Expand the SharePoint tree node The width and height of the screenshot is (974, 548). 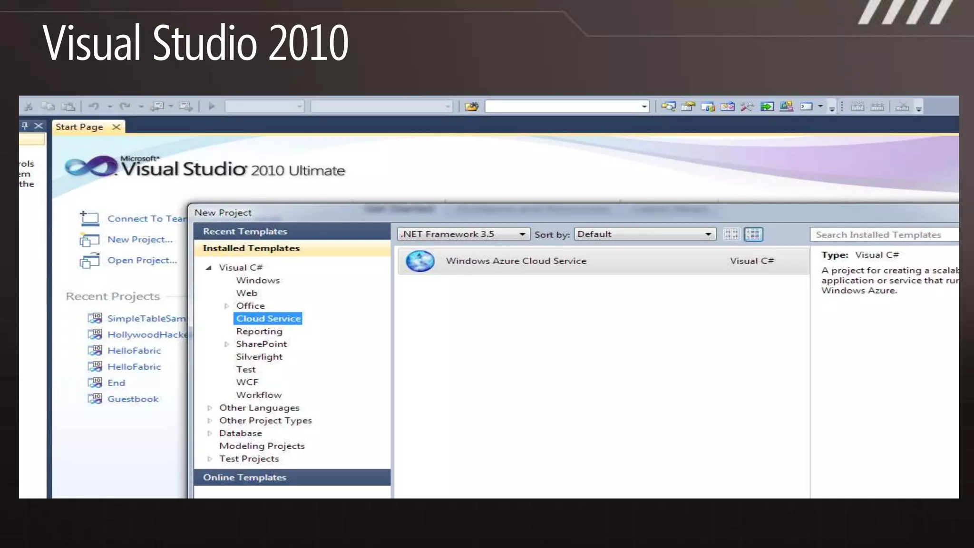(x=227, y=344)
